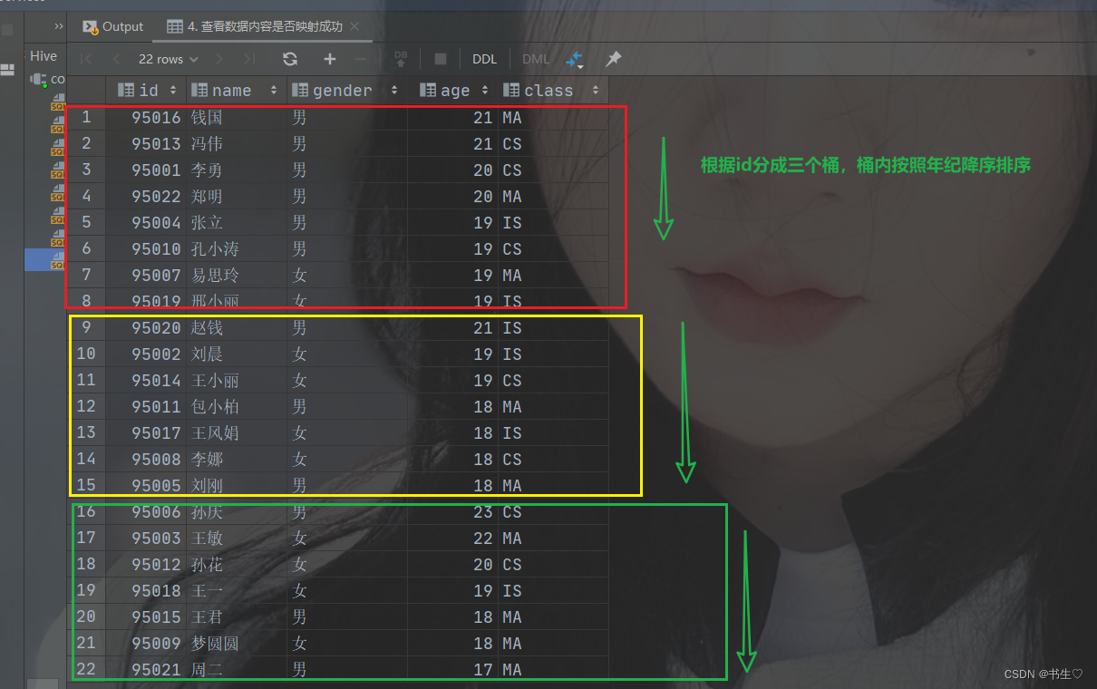Image resolution: width=1097 pixels, height=689 pixels.
Task: Click the class cell IS in 王一's row
Action: tap(552, 590)
